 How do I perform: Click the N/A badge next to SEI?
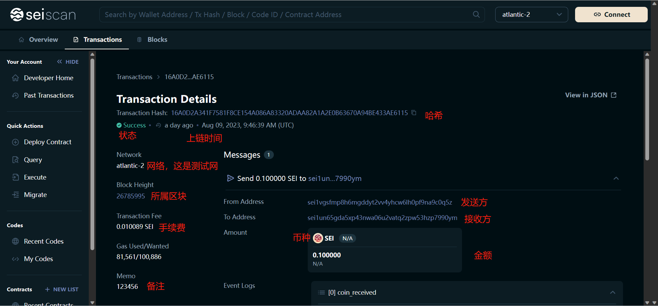click(348, 238)
